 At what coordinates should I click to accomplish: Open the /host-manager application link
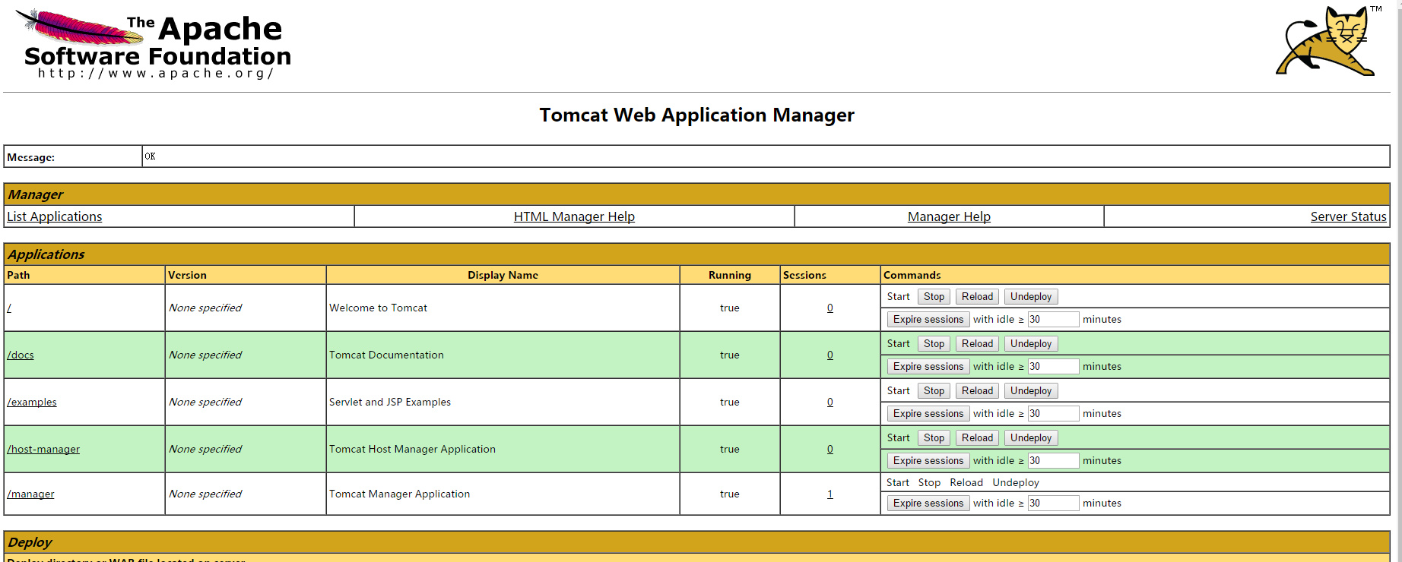click(43, 449)
